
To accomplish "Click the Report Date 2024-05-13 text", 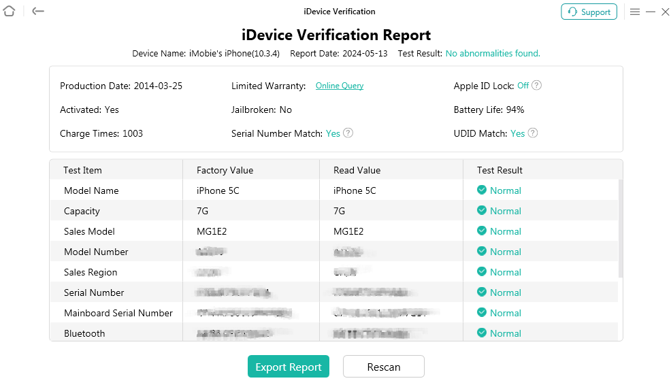I will 339,54.
